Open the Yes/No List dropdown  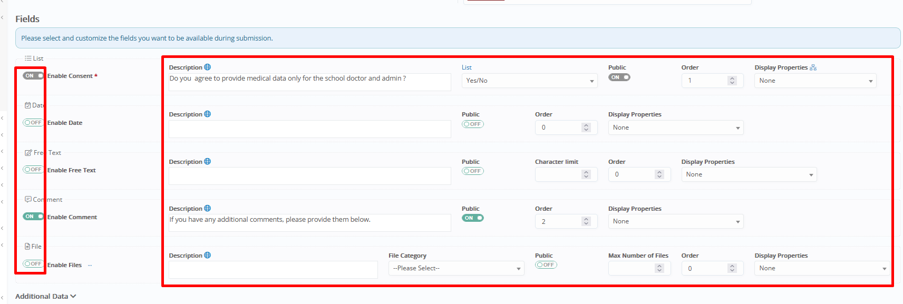[529, 81]
